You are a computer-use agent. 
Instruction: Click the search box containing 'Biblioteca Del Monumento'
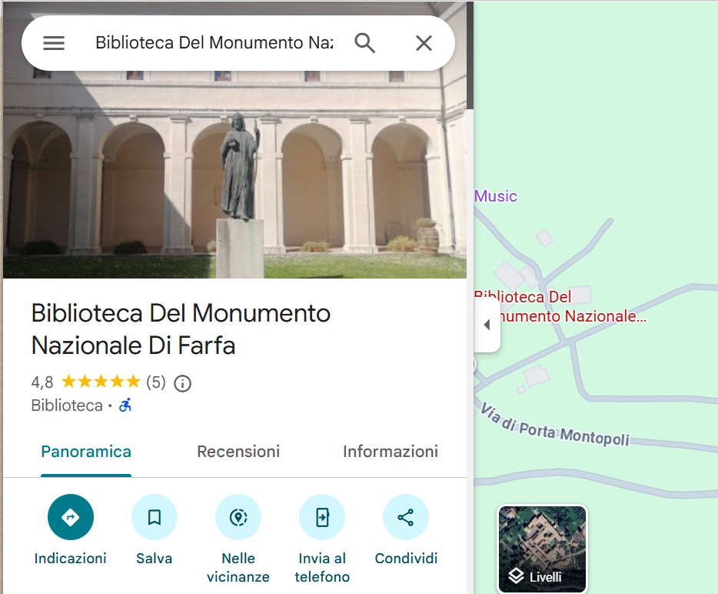tap(214, 43)
